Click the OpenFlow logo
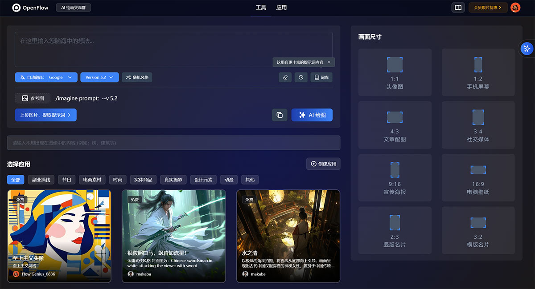This screenshot has width=535, height=289. pos(29,8)
